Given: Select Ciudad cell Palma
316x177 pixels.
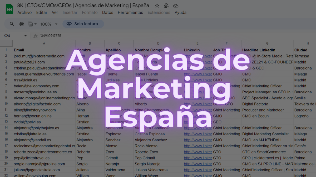Looking at the screenshot, I should pos(305,158).
